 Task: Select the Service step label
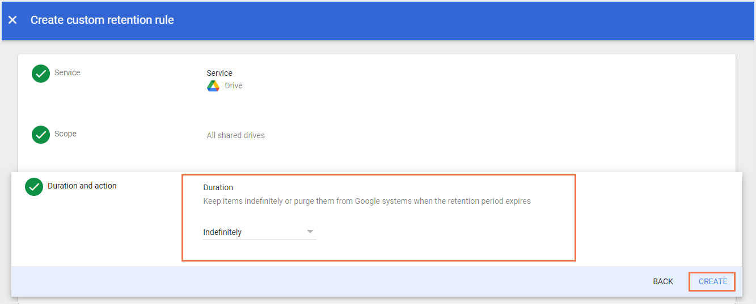tap(67, 72)
